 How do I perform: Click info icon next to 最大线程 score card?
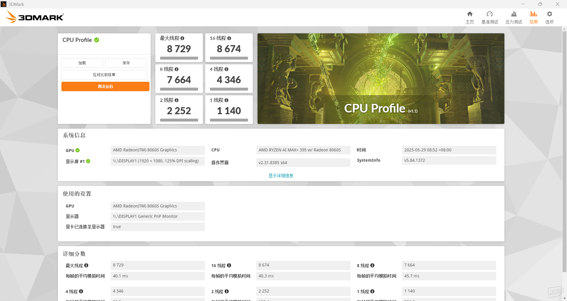coord(182,38)
